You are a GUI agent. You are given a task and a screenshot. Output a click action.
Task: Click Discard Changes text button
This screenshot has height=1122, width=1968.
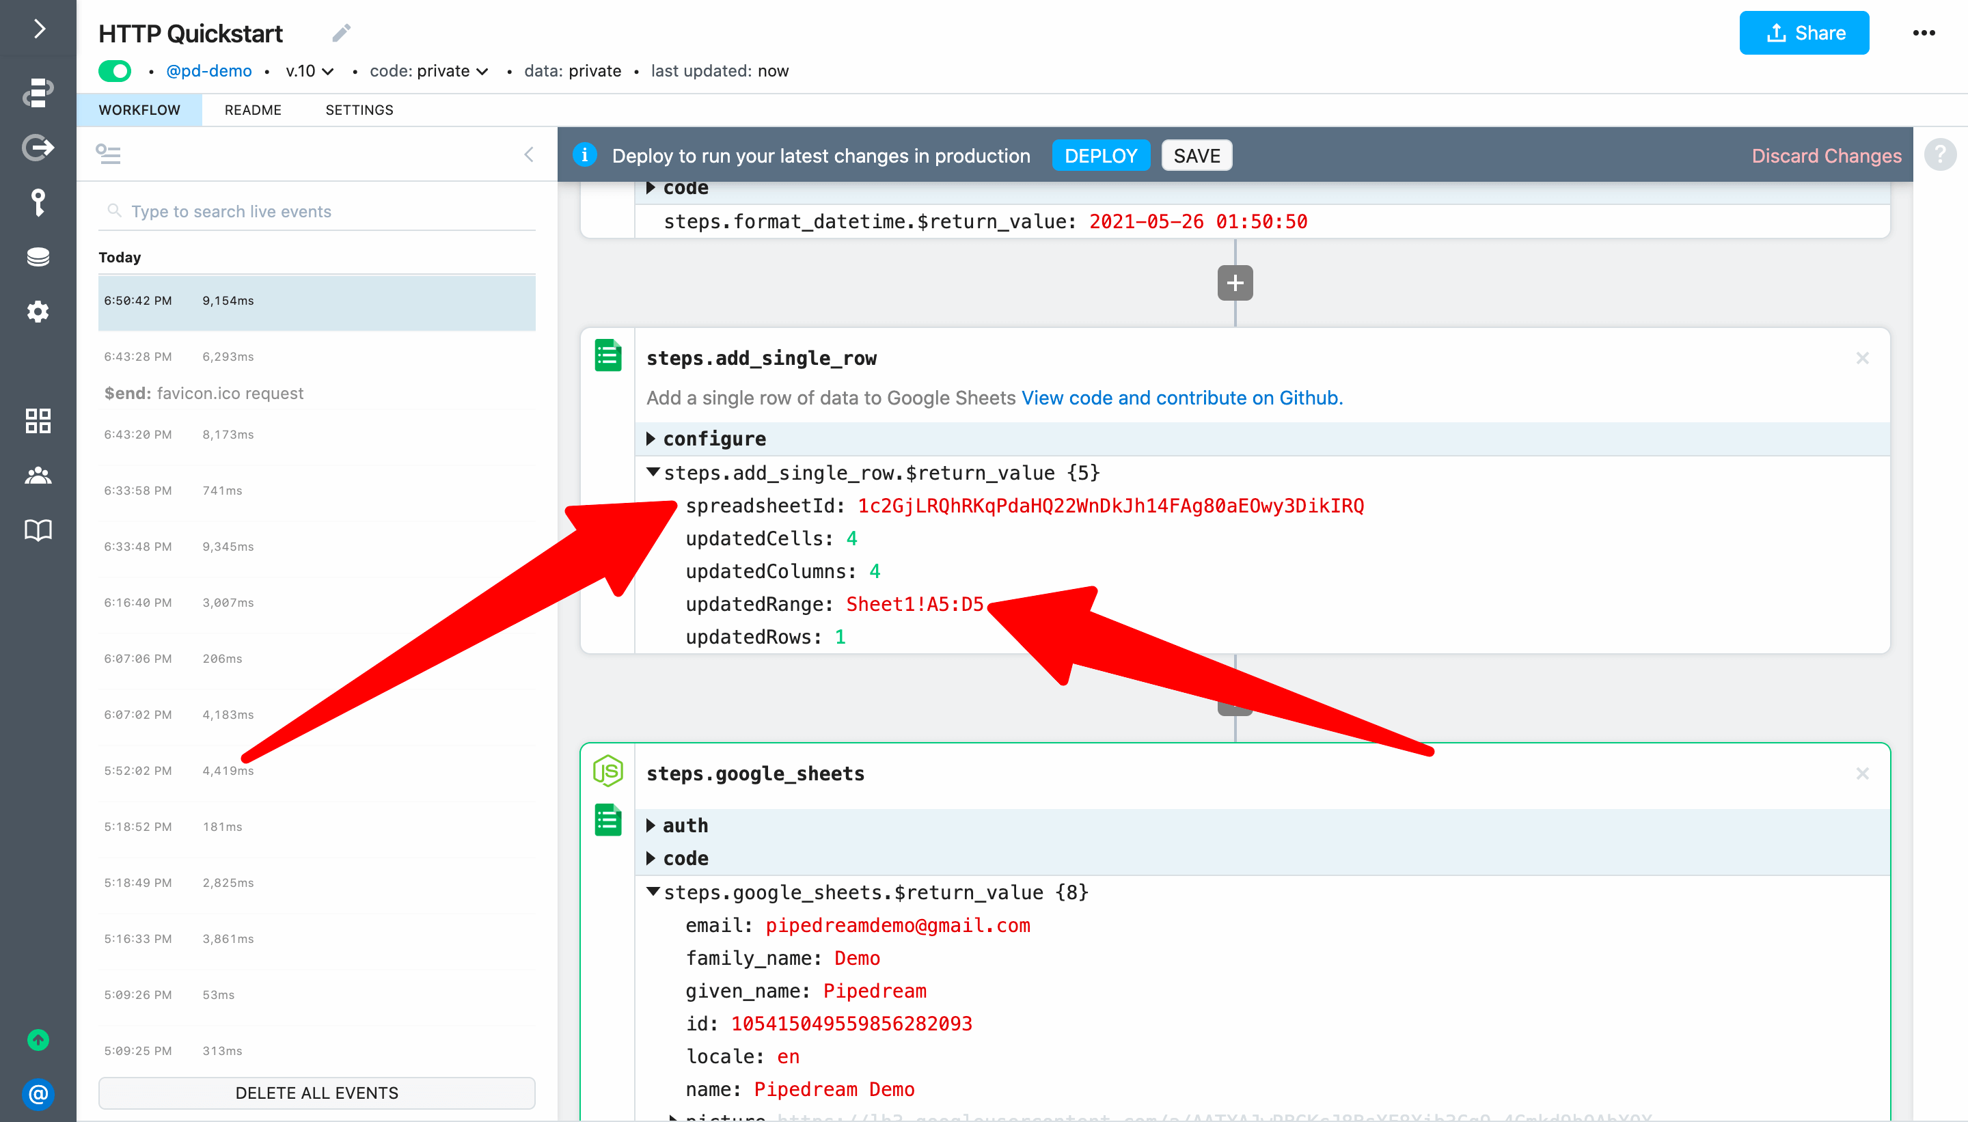(1826, 156)
